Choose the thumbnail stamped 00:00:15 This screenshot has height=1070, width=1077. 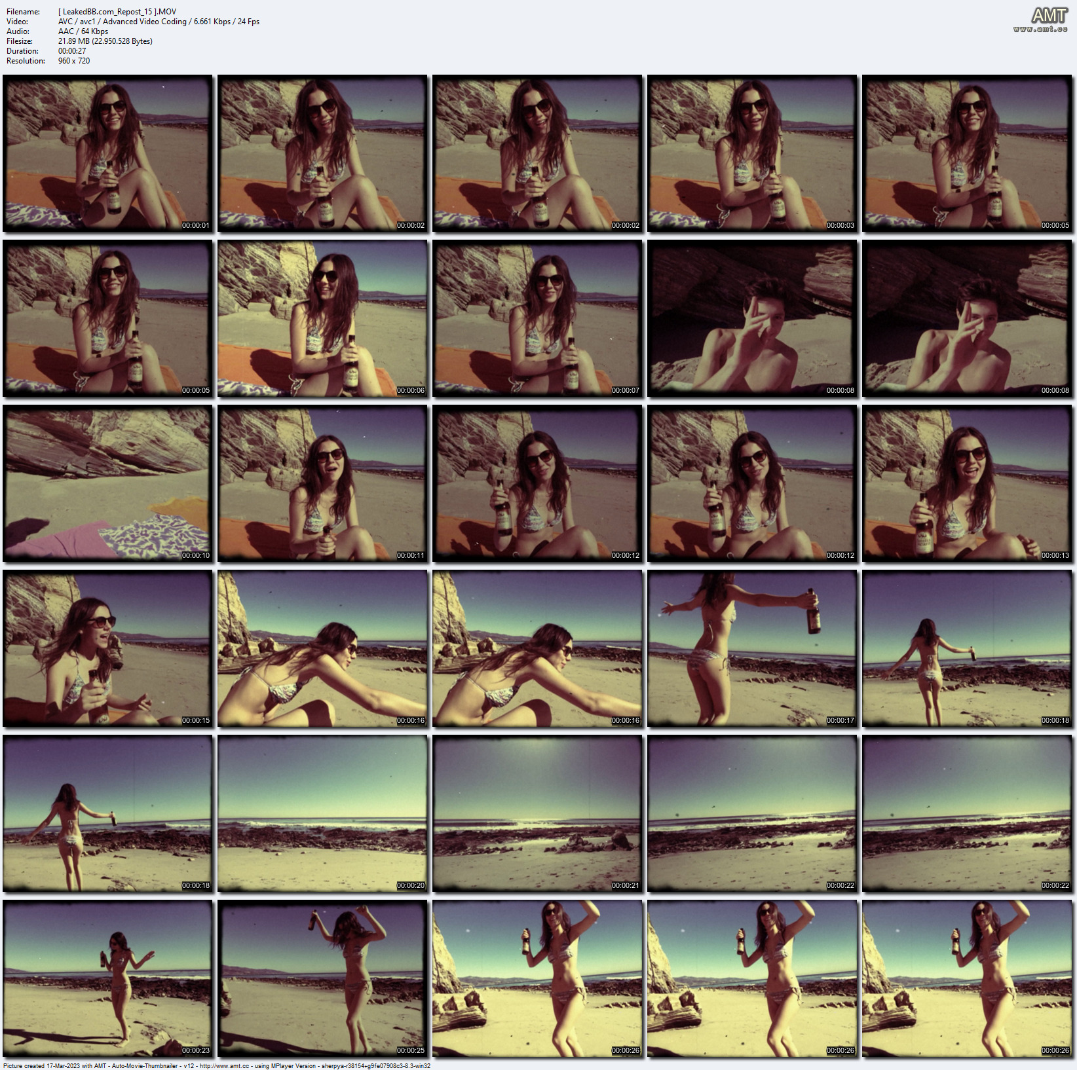[108, 648]
